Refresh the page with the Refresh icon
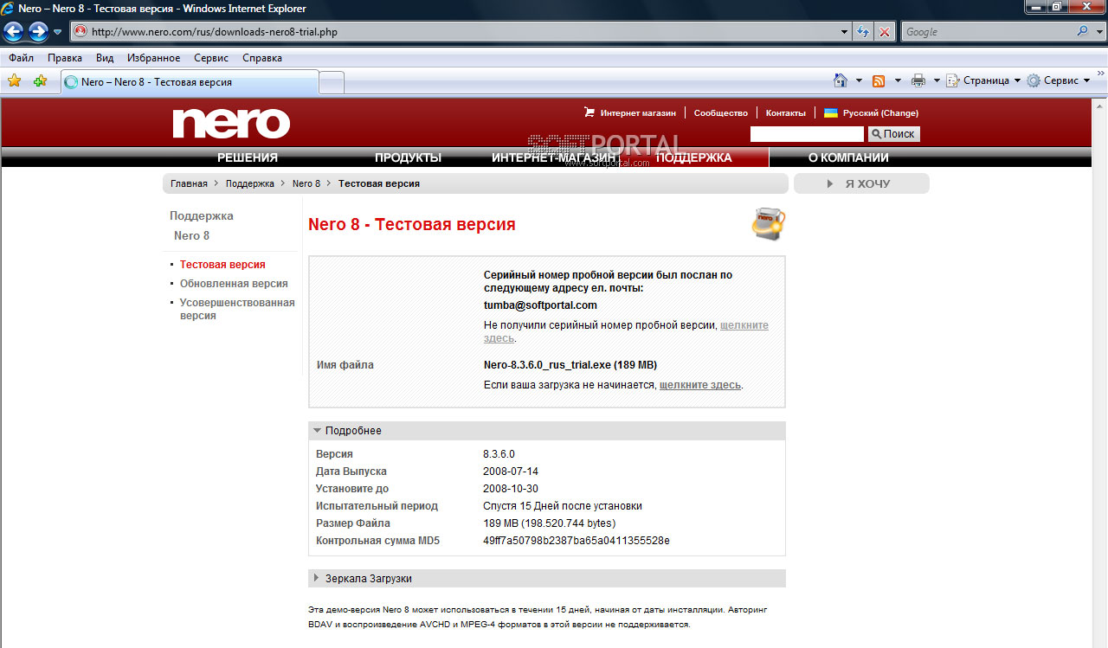1108x648 pixels. tap(863, 32)
